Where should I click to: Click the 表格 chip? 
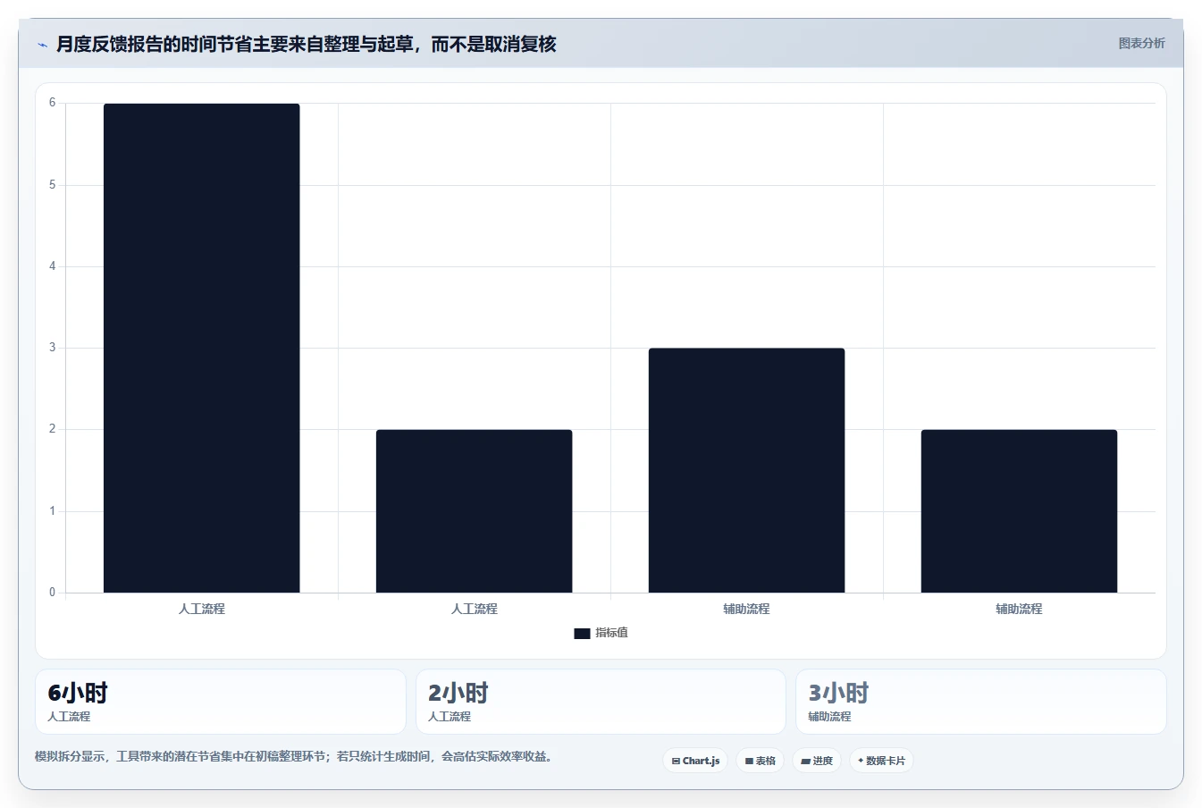point(761,761)
